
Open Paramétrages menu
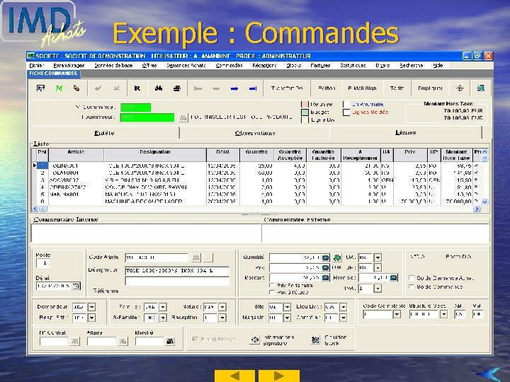(x=69, y=65)
